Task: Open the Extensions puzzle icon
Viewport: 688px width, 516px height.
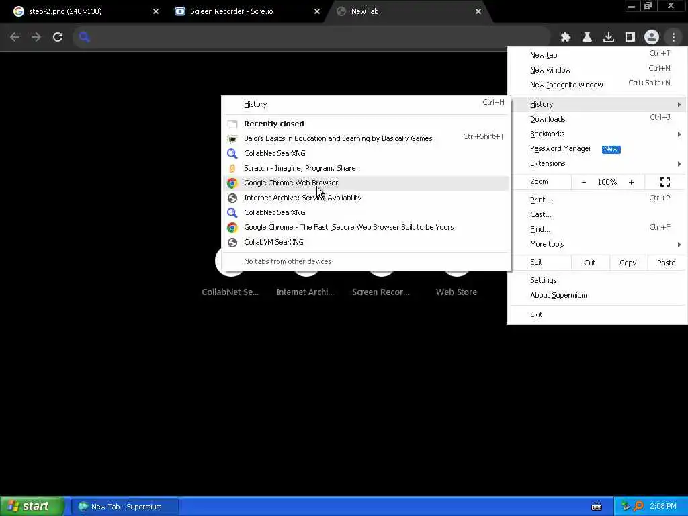Action: (566, 38)
